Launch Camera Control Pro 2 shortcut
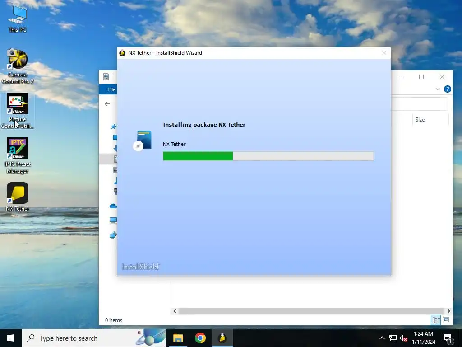Viewport: 462px width, 347px height. tap(18, 66)
